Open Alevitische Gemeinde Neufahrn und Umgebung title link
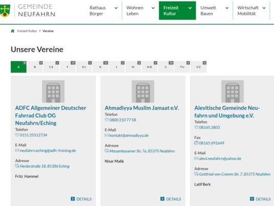274x206 pixels. click(x=227, y=112)
